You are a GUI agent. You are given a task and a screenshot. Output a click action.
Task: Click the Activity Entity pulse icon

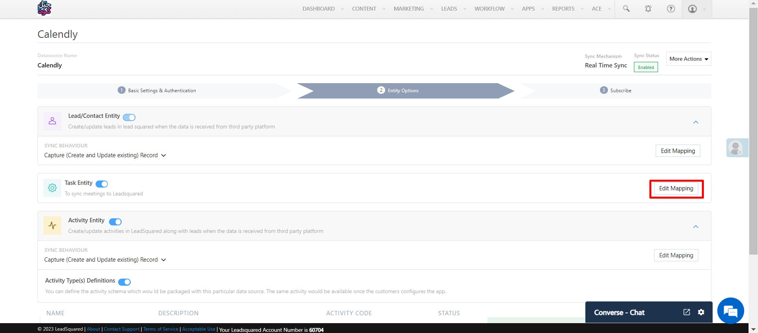52,225
